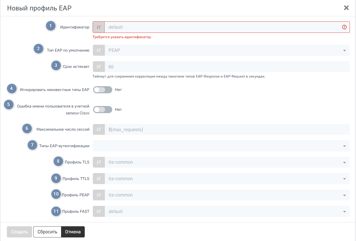Expand the Типы EAP-аутентификации dropdown
Image resolution: width=356 pixels, height=241 pixels.
[221, 146]
